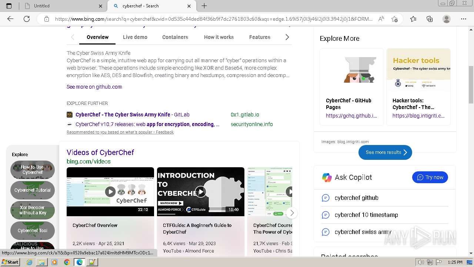
Task: Ask Copilot about cyberchef 10 timestamp
Action: 366,215
